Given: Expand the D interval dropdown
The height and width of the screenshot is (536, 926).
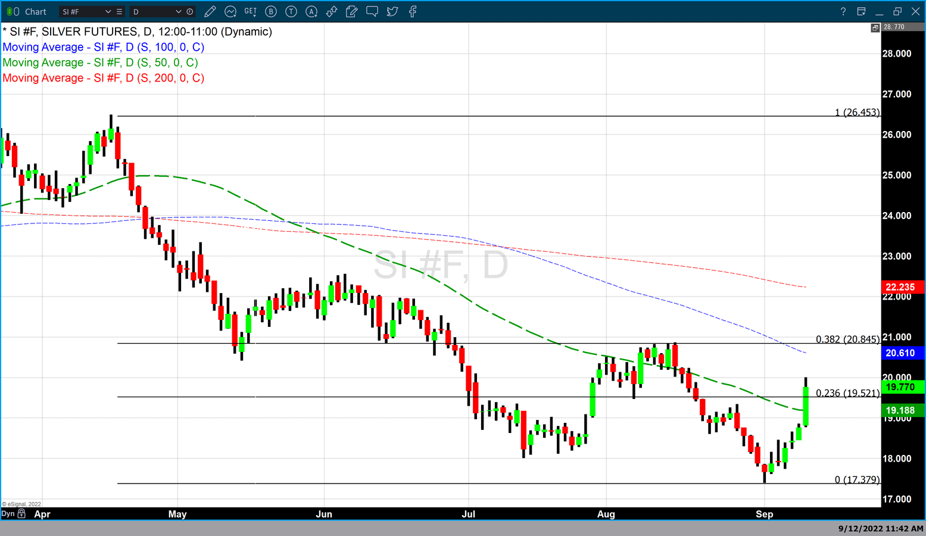Looking at the screenshot, I should tap(178, 12).
